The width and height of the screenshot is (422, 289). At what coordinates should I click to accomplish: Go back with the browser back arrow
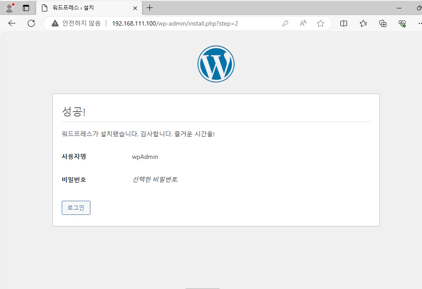pyautogui.click(x=12, y=23)
